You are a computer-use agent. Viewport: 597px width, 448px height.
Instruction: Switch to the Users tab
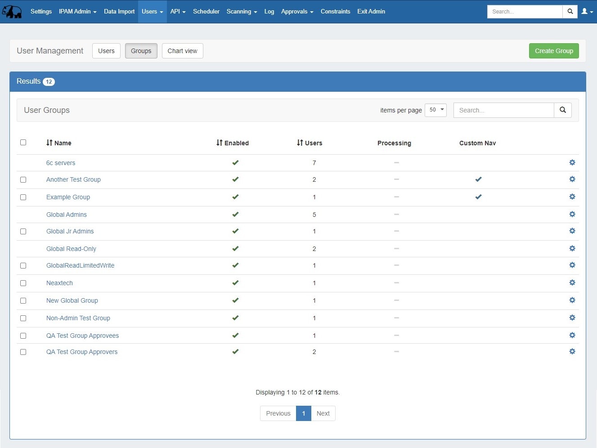pos(106,51)
